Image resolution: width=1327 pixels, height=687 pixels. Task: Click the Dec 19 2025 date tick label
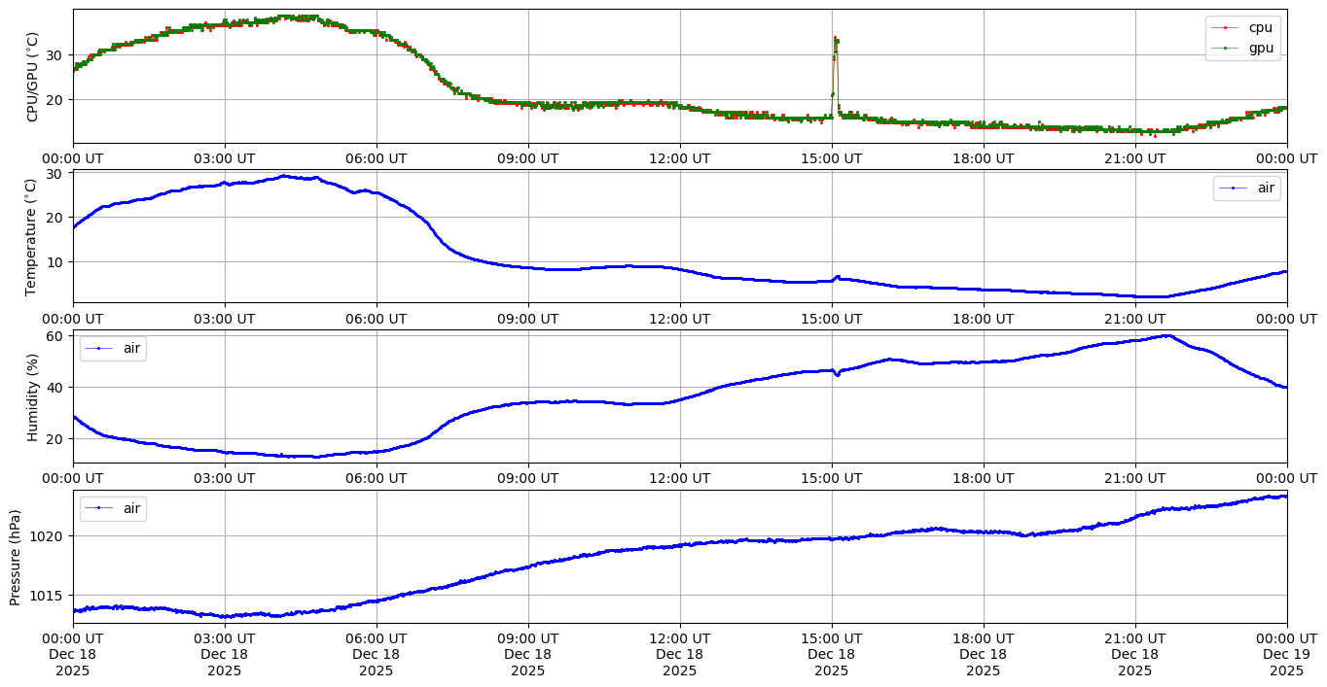[x=1286, y=655]
